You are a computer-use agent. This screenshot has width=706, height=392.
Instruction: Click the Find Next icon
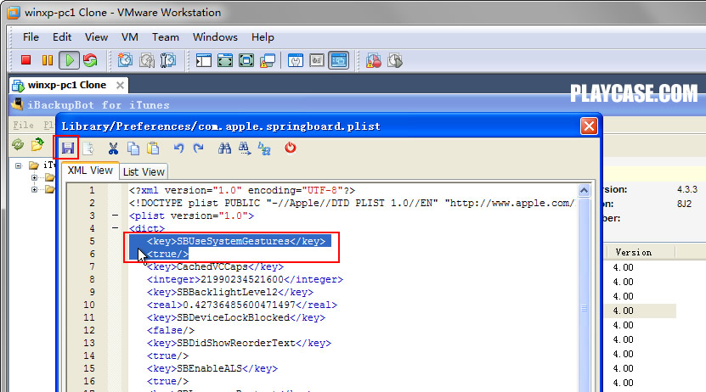tap(245, 148)
